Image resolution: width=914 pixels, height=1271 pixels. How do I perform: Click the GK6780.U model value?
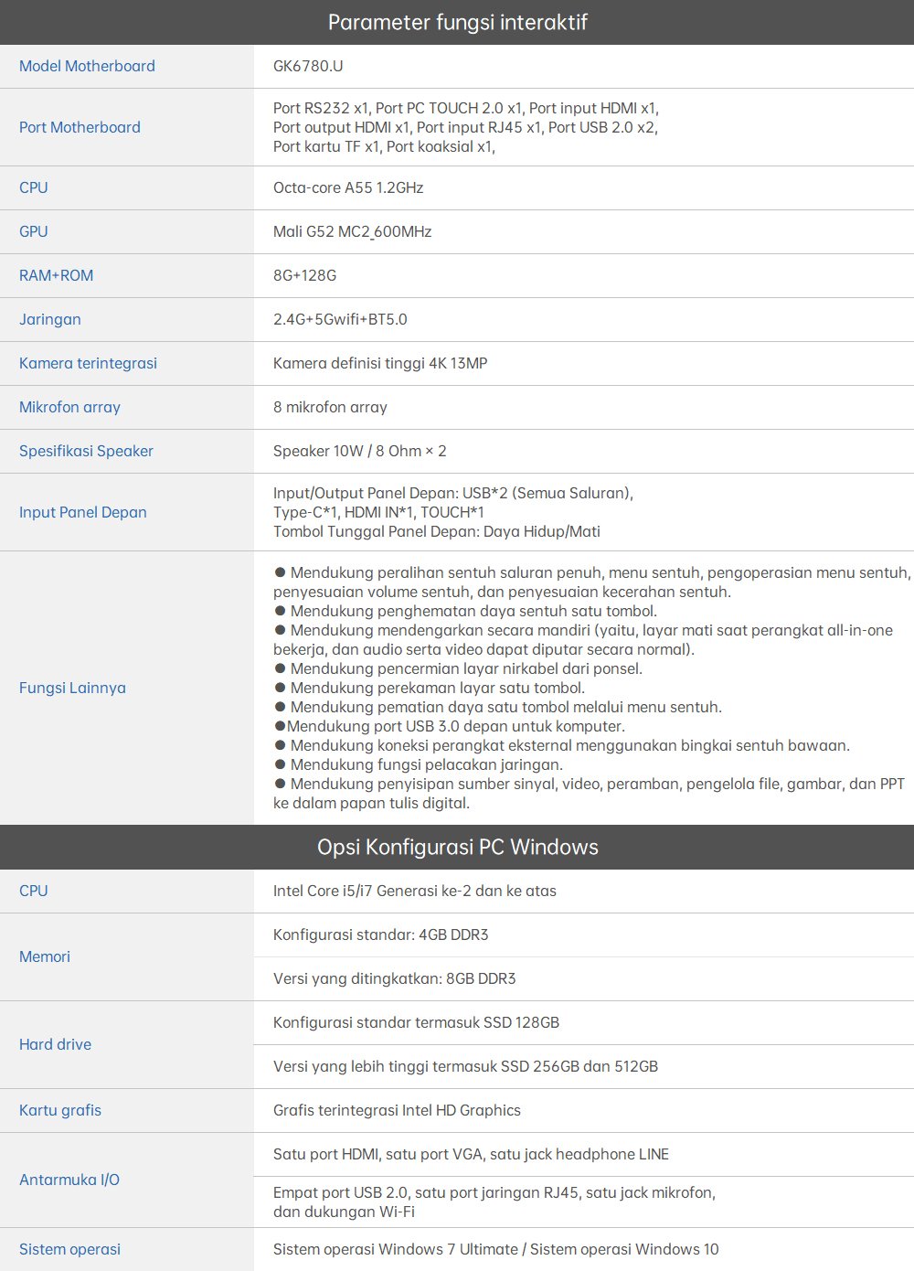pos(308,66)
